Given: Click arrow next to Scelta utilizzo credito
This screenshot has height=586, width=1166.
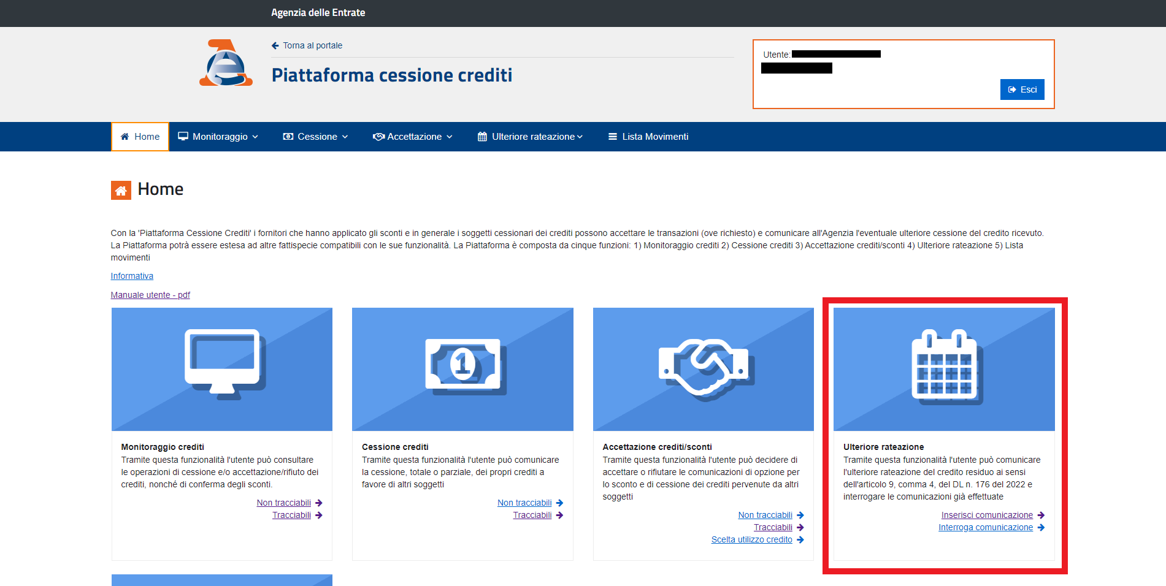Looking at the screenshot, I should coord(800,539).
